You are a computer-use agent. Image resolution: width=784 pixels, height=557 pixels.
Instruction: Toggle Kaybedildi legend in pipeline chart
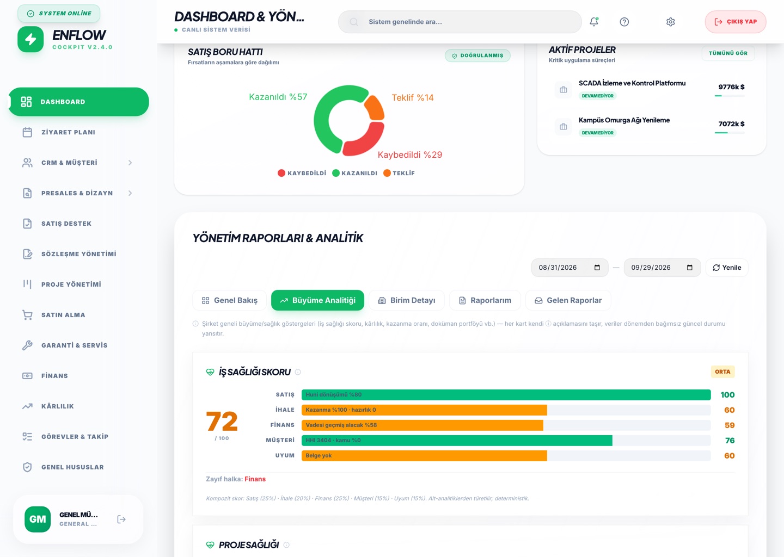302,173
